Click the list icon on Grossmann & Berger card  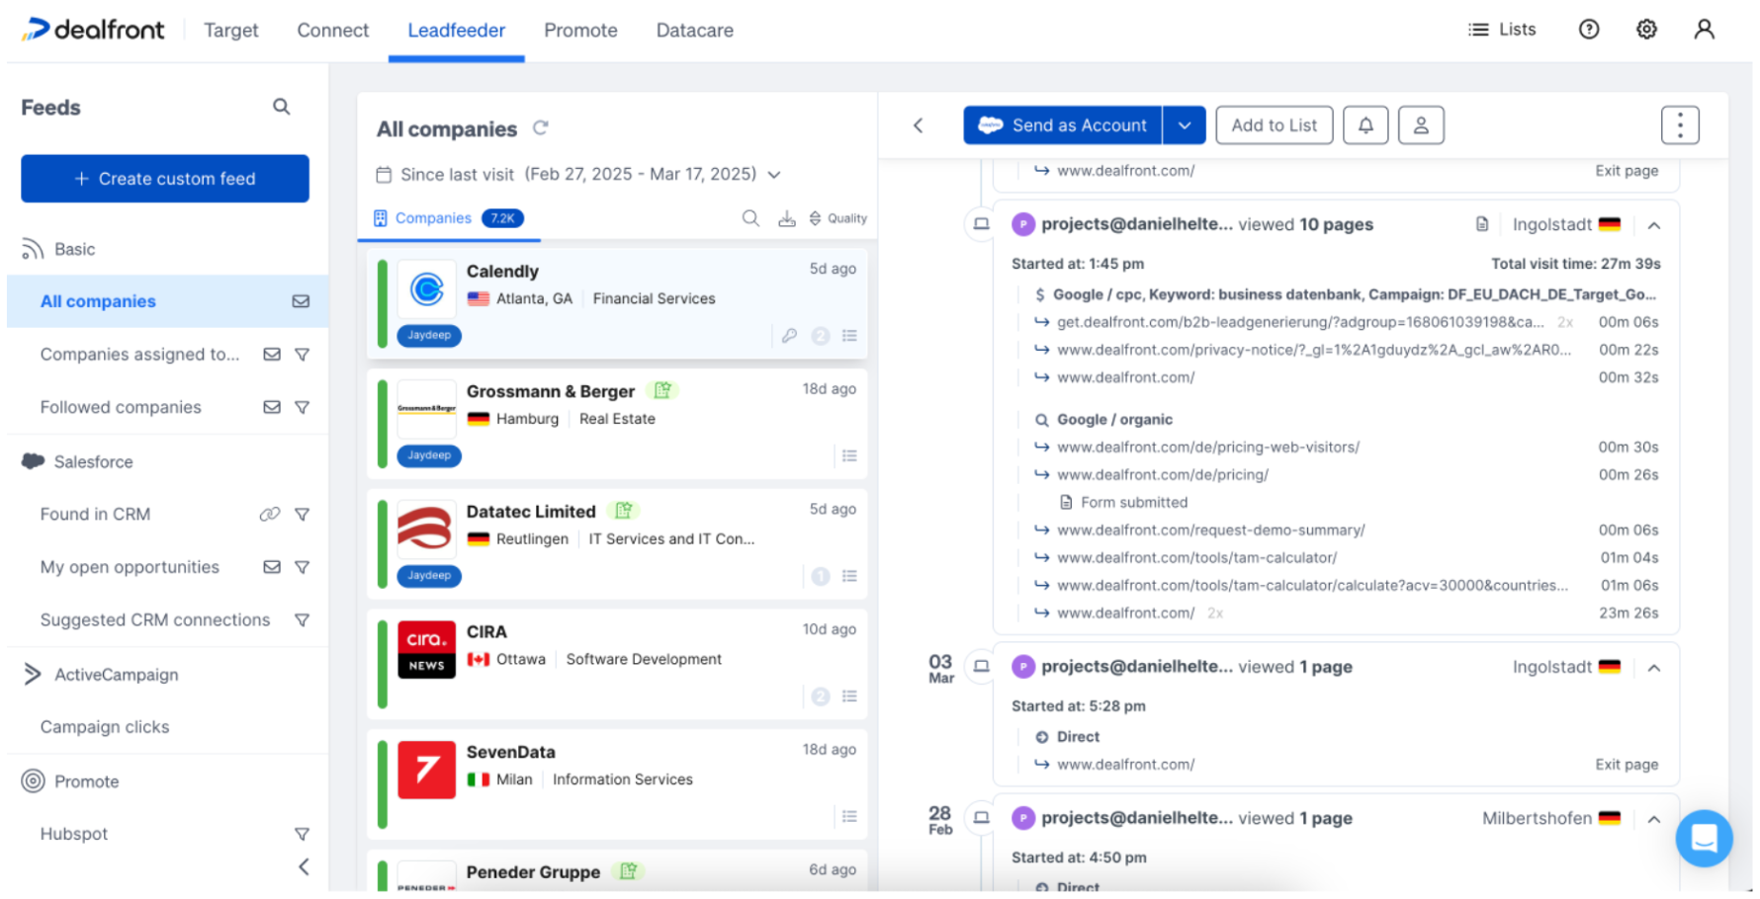(x=849, y=455)
